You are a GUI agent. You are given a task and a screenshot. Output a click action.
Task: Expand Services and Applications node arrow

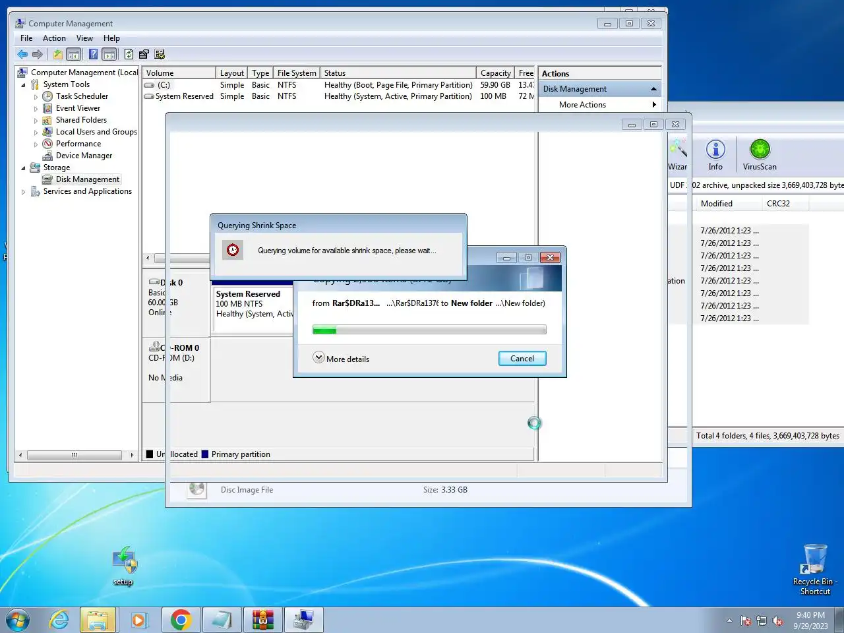coord(23,192)
